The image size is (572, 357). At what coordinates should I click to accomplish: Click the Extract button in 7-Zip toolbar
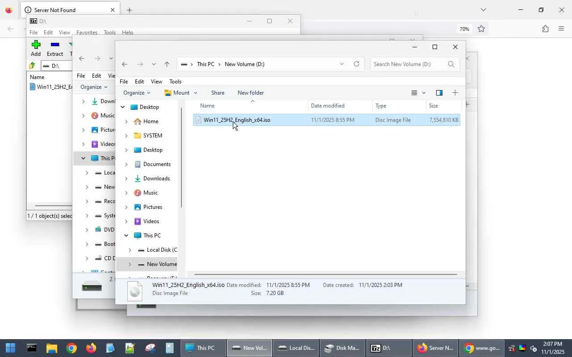55,48
